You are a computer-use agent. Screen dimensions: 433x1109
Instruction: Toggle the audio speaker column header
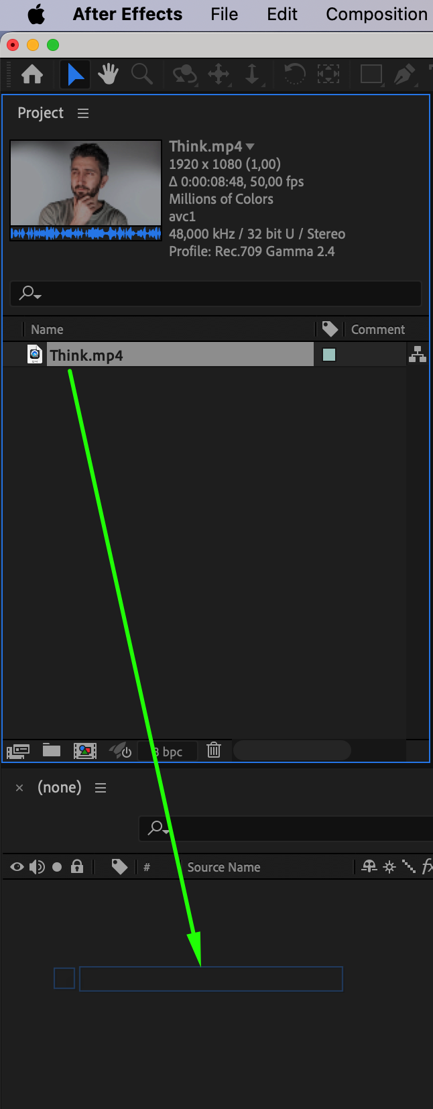click(x=37, y=867)
